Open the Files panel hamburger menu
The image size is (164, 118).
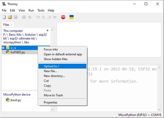47,31
